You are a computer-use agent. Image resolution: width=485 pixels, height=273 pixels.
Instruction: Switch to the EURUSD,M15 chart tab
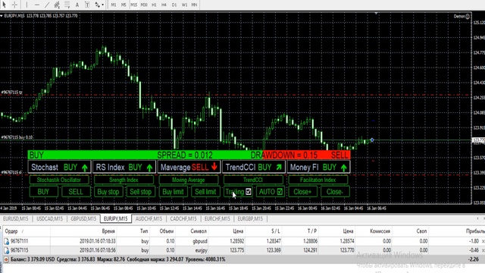(16, 219)
